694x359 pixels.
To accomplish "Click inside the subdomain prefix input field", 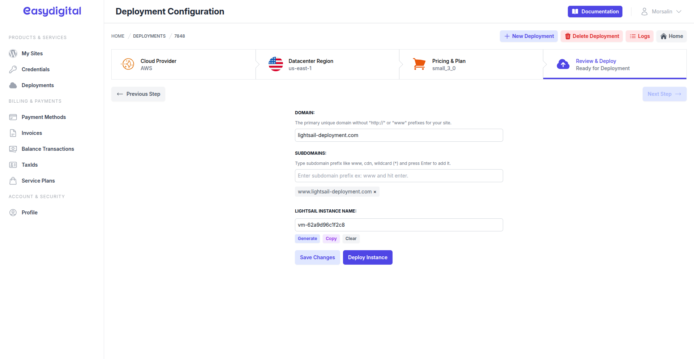I will (x=399, y=175).
